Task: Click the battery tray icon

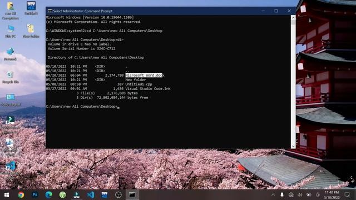Action: point(309,195)
